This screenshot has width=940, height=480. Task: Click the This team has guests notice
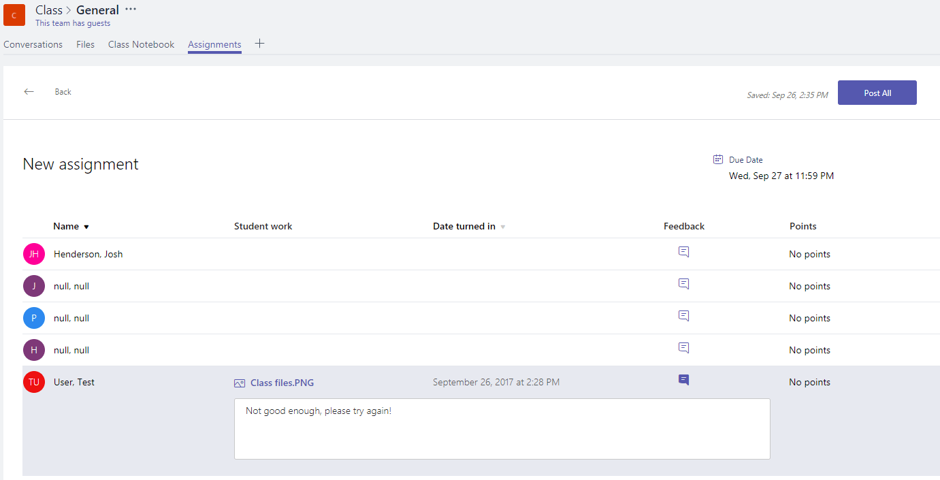[x=73, y=23]
